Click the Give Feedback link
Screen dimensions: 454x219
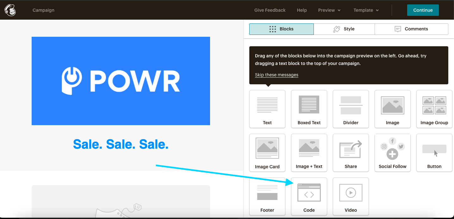tap(270, 10)
